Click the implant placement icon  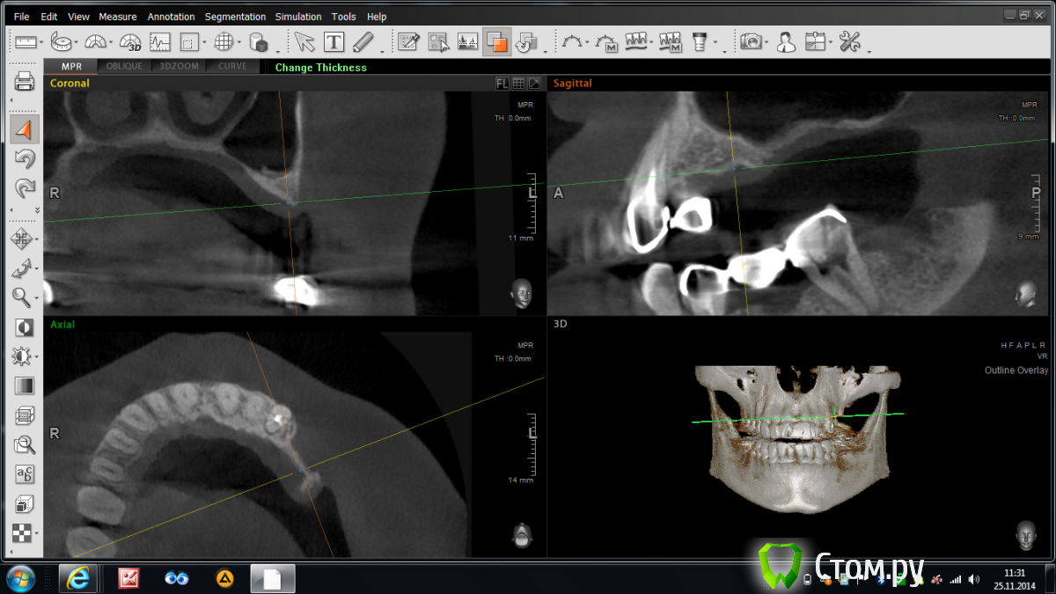[700, 41]
